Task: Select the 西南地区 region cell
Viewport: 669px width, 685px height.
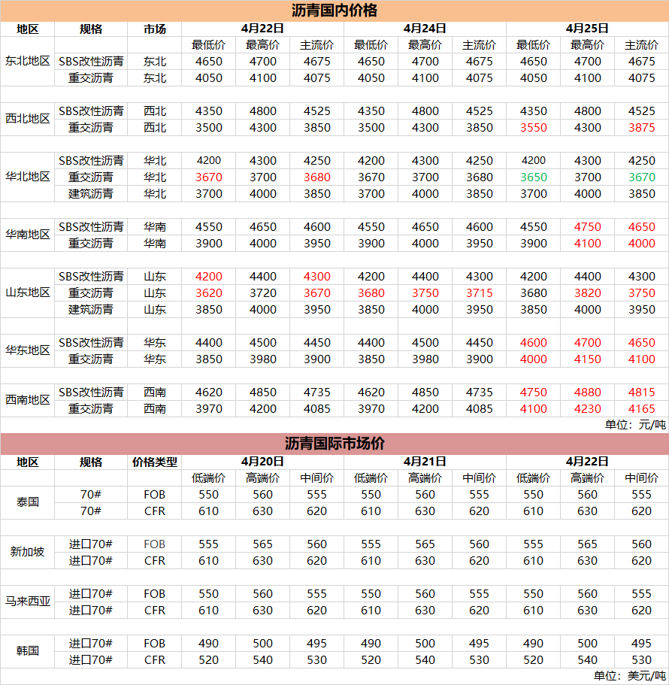Action: [x=28, y=400]
